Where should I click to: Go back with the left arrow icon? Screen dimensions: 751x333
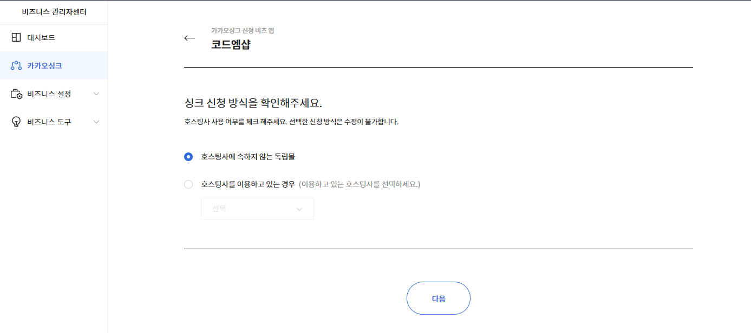point(190,38)
